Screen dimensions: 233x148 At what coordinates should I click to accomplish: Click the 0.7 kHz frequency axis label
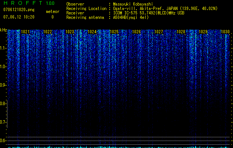[x=3, y=122]
